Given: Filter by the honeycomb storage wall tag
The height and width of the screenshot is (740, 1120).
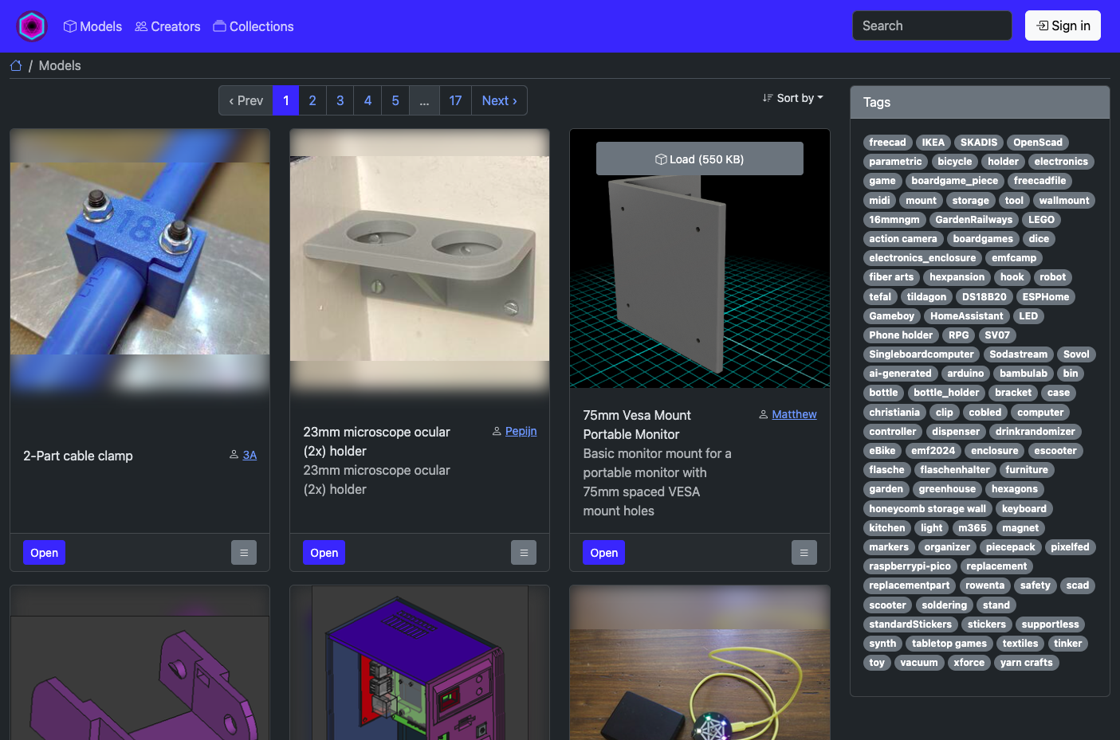Looking at the screenshot, I should [927, 509].
